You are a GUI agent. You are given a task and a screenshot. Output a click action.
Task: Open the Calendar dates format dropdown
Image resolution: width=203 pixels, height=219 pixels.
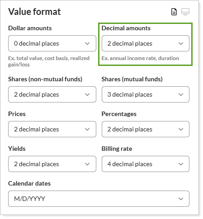coord(99,199)
